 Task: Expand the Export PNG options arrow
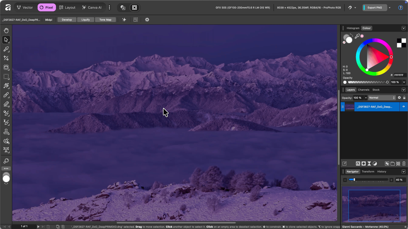tap(390, 8)
